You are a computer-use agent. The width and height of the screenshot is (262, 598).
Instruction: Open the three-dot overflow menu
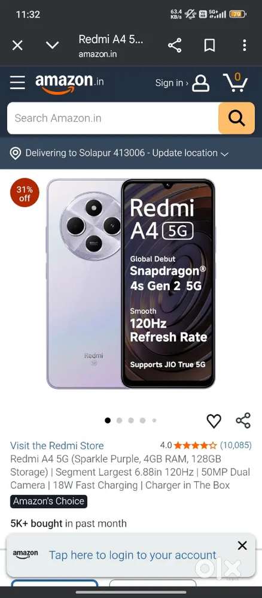pos(245,46)
